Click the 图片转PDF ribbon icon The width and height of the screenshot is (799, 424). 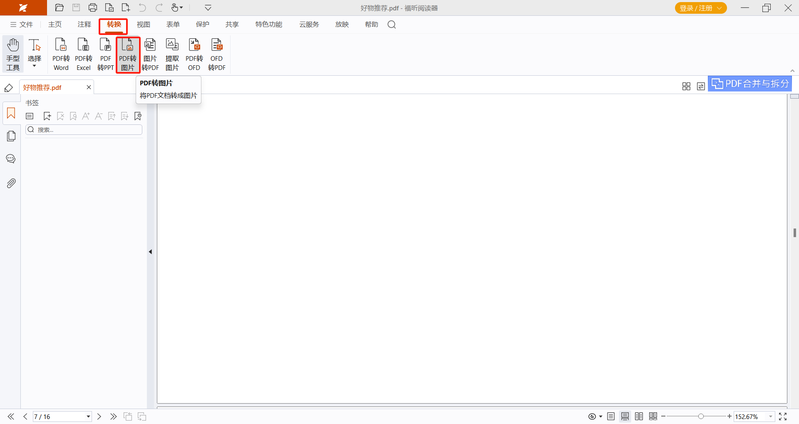pyautogui.click(x=150, y=55)
